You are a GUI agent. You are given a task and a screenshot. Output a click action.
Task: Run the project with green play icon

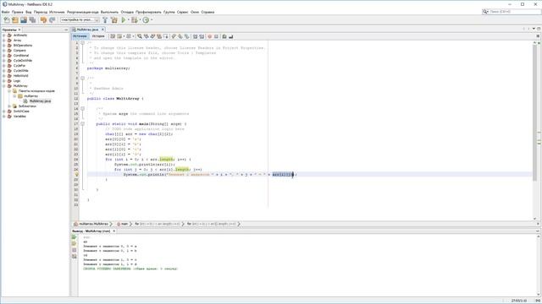pyautogui.click(x=124, y=20)
